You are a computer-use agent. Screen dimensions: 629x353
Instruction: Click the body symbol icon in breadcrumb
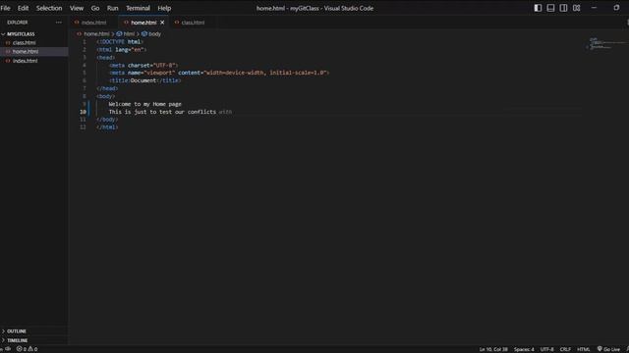(x=144, y=34)
